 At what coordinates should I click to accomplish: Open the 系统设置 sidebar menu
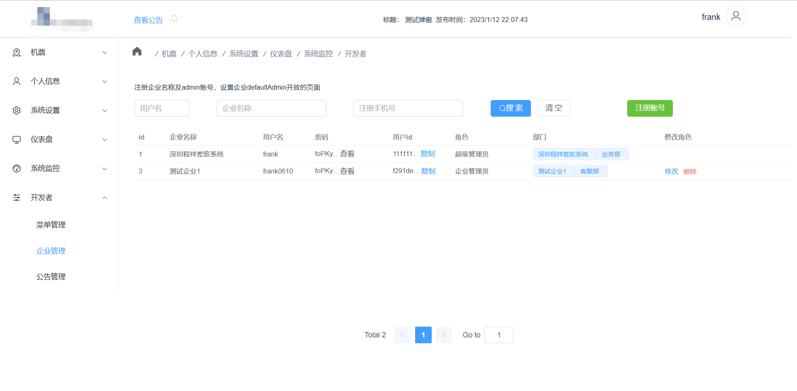(59, 110)
